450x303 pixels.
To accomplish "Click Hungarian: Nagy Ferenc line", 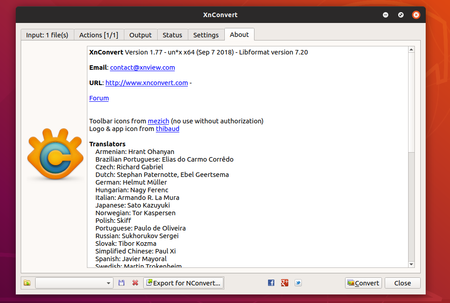I will pyautogui.click(x=132, y=190).
